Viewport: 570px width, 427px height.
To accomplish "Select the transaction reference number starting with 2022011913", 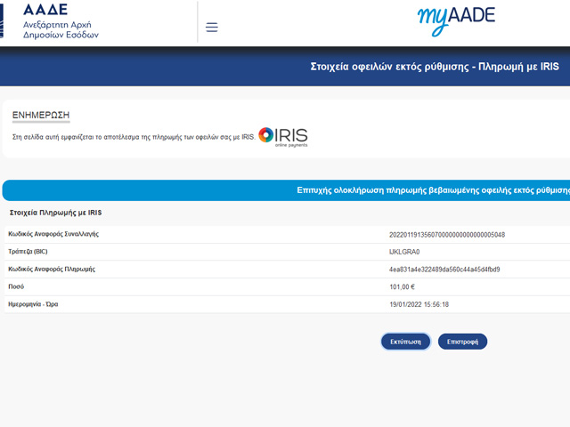I will 447,235.
